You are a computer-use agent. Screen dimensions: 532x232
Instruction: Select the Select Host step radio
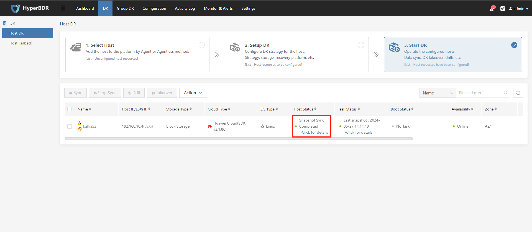[202, 45]
